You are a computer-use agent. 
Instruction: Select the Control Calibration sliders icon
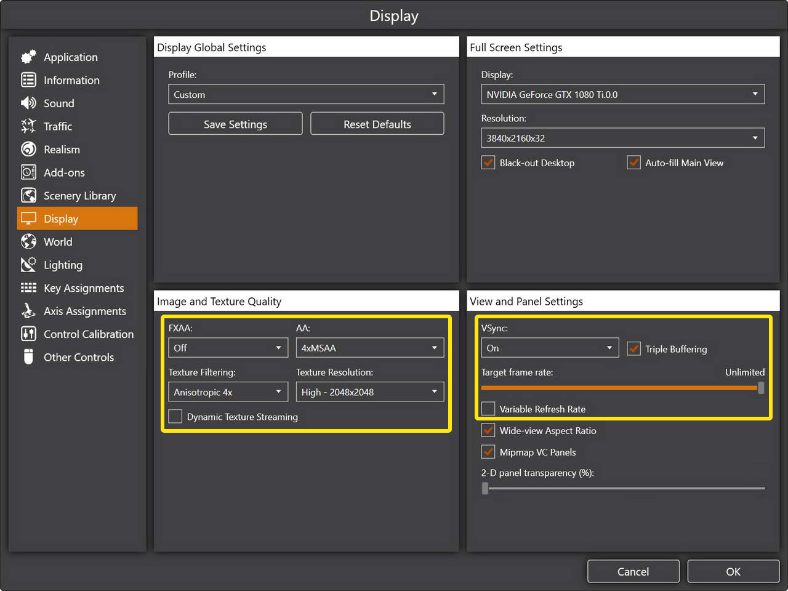[x=28, y=334]
